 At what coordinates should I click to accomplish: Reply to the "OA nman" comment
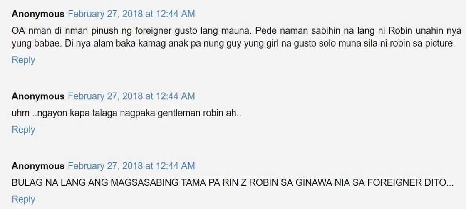click(23, 60)
